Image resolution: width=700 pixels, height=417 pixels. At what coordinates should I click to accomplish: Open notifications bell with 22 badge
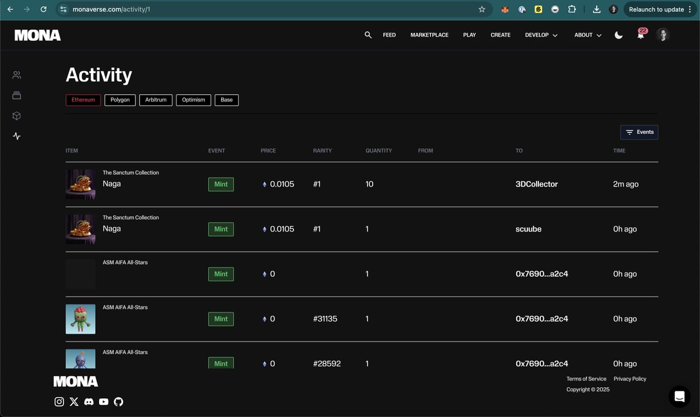(640, 34)
